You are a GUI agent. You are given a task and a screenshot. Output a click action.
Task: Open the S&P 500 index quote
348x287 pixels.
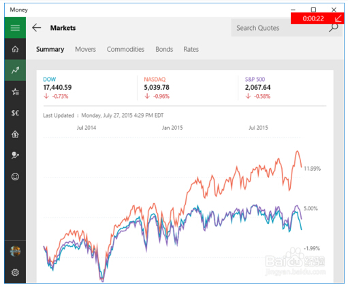255,79
